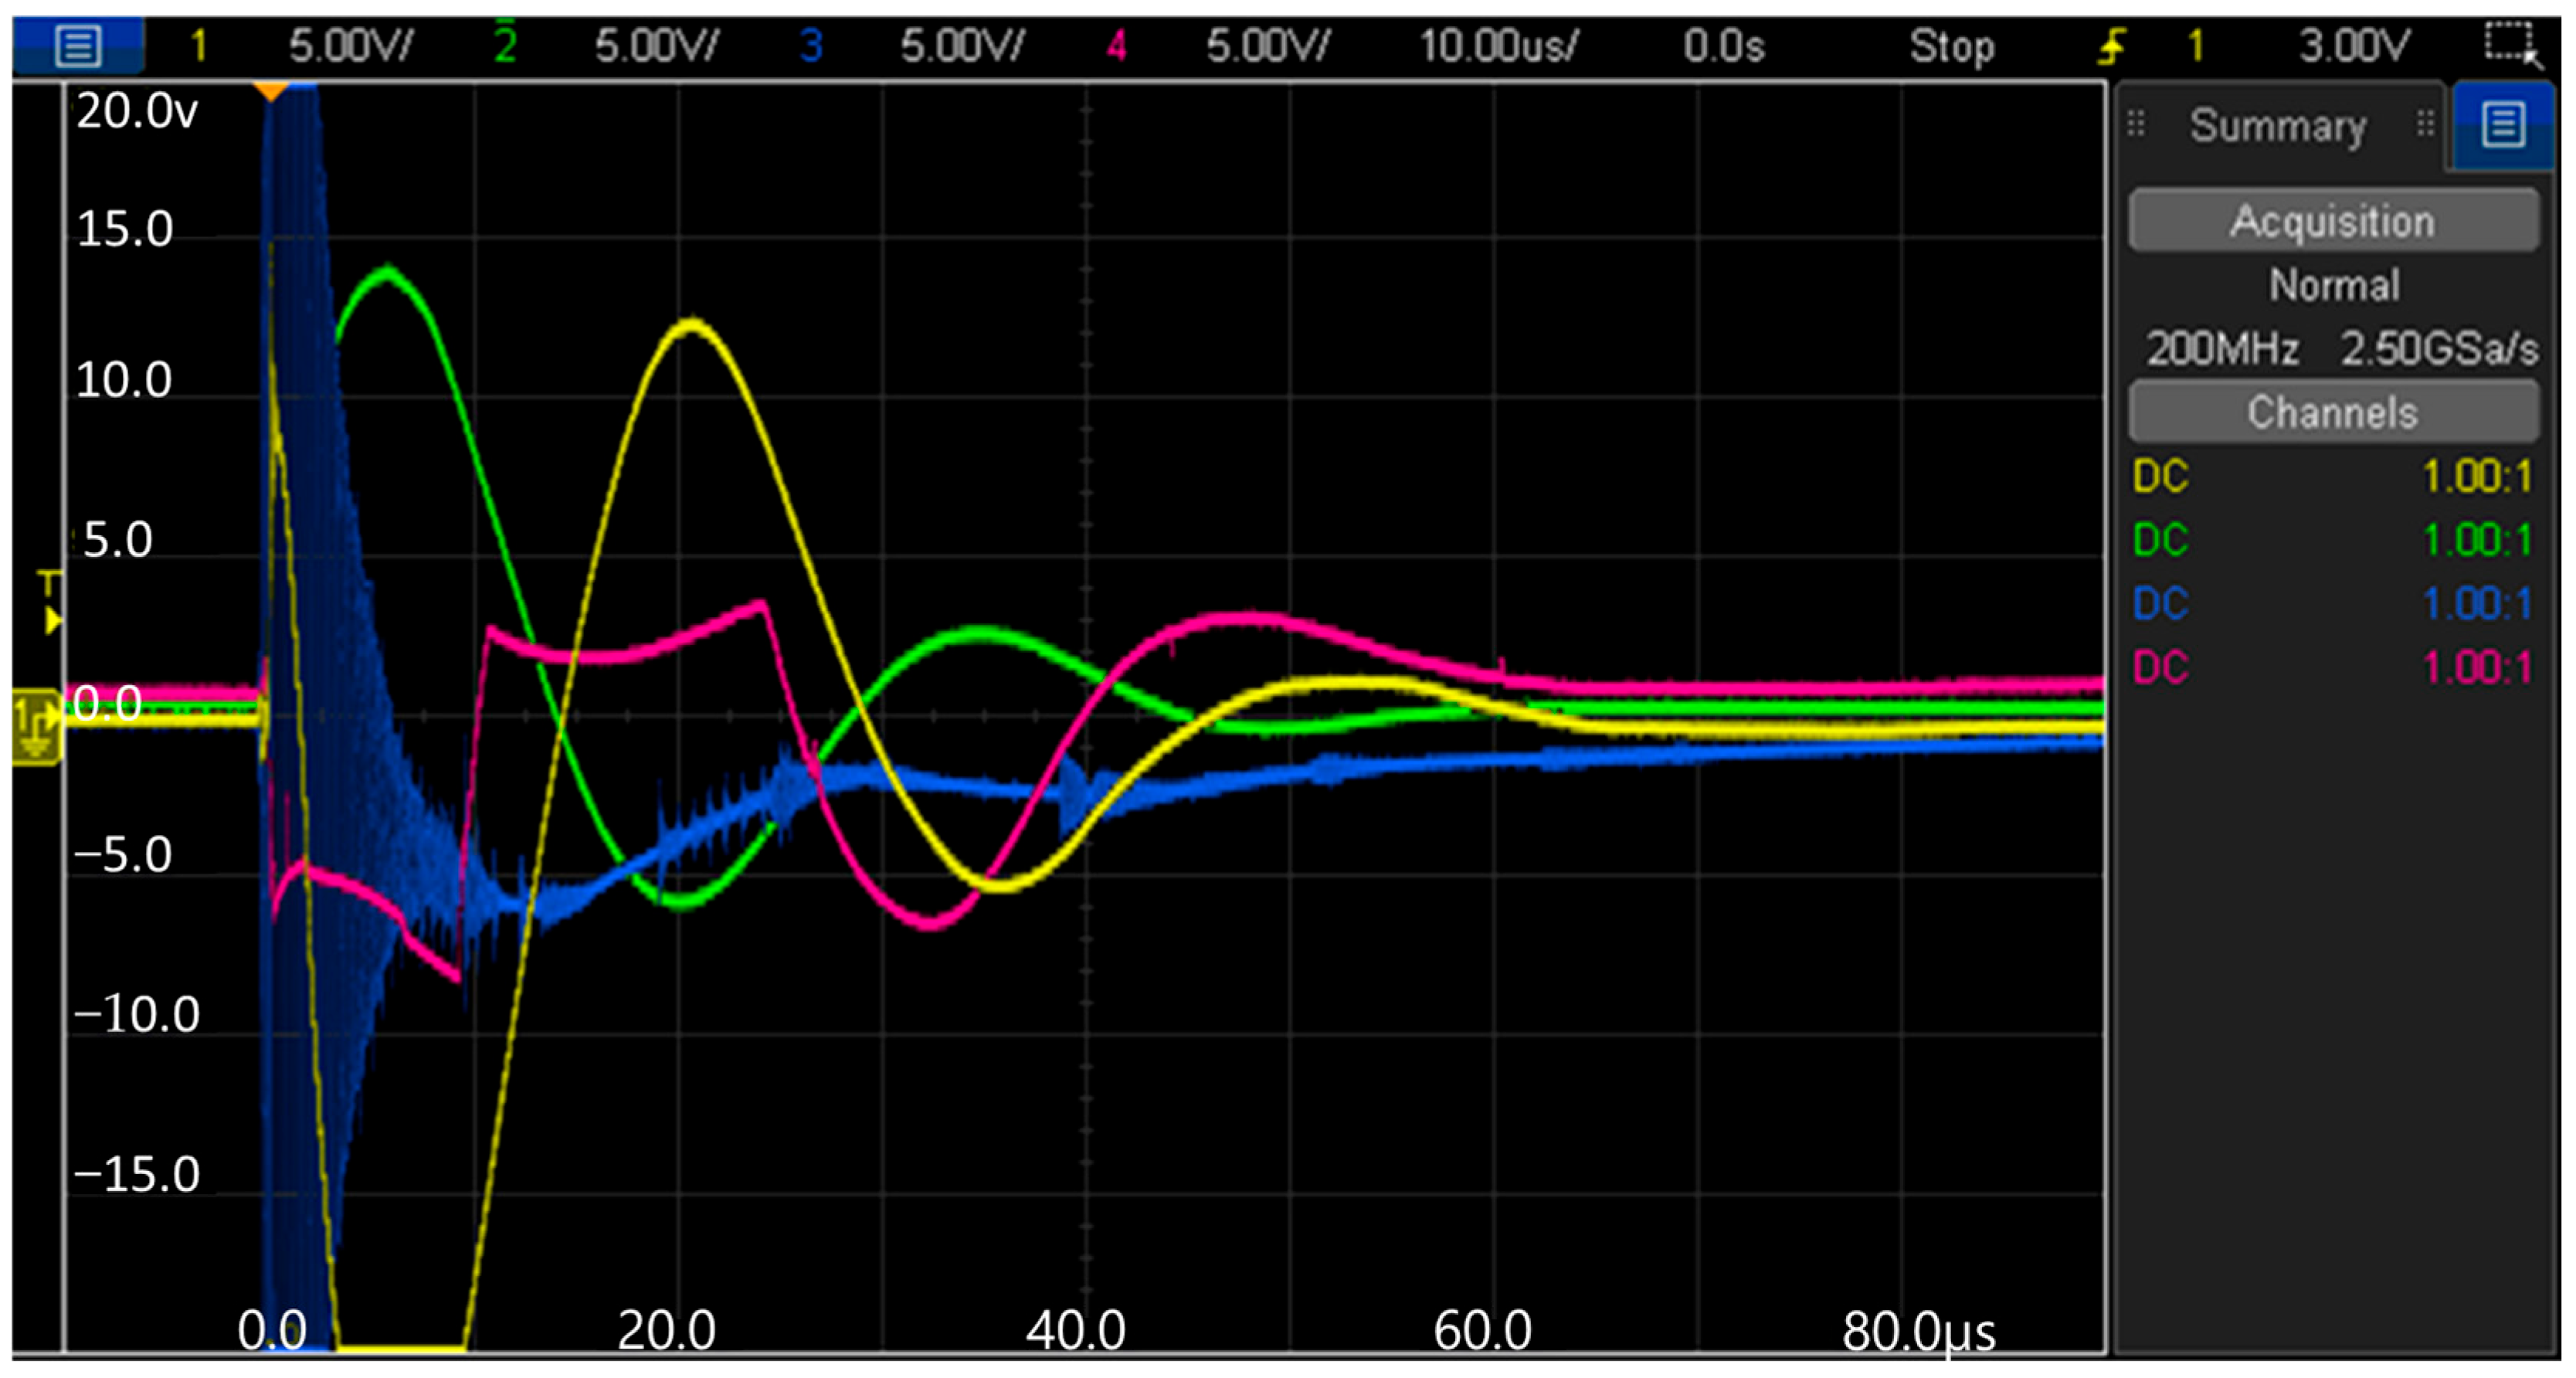Open the Channels section header
The width and height of the screenshot is (2576, 1378).
2333,412
